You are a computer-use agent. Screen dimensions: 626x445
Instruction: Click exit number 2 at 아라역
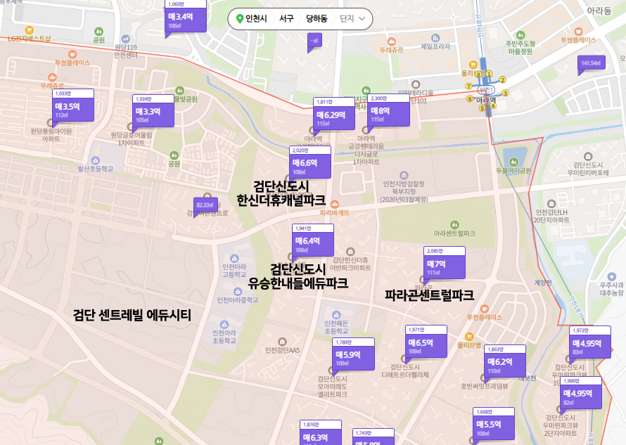[x=502, y=80]
